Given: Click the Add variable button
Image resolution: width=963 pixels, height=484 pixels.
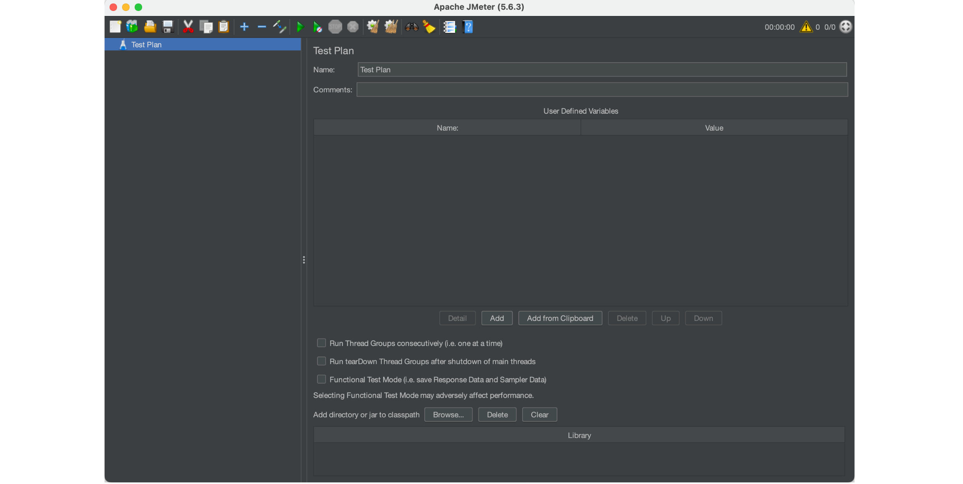Looking at the screenshot, I should click(497, 318).
